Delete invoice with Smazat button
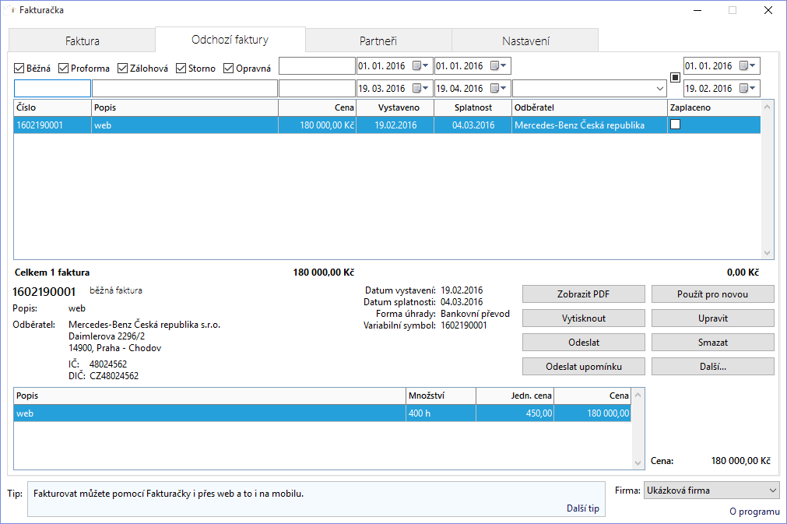 click(x=713, y=343)
